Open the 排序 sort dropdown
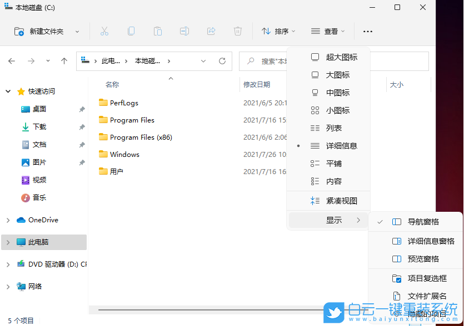 [x=278, y=31]
